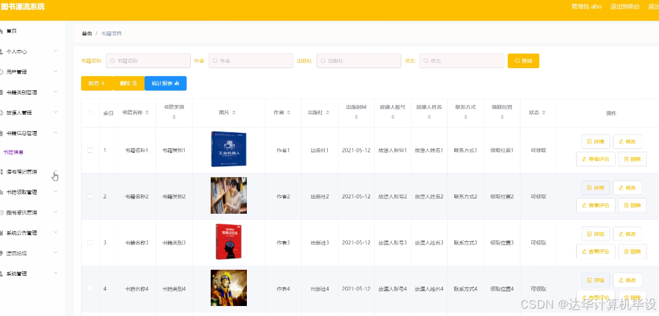Expand 个人中心 menu chevron
Image resolution: width=659 pixels, height=316 pixels.
pos(56,51)
